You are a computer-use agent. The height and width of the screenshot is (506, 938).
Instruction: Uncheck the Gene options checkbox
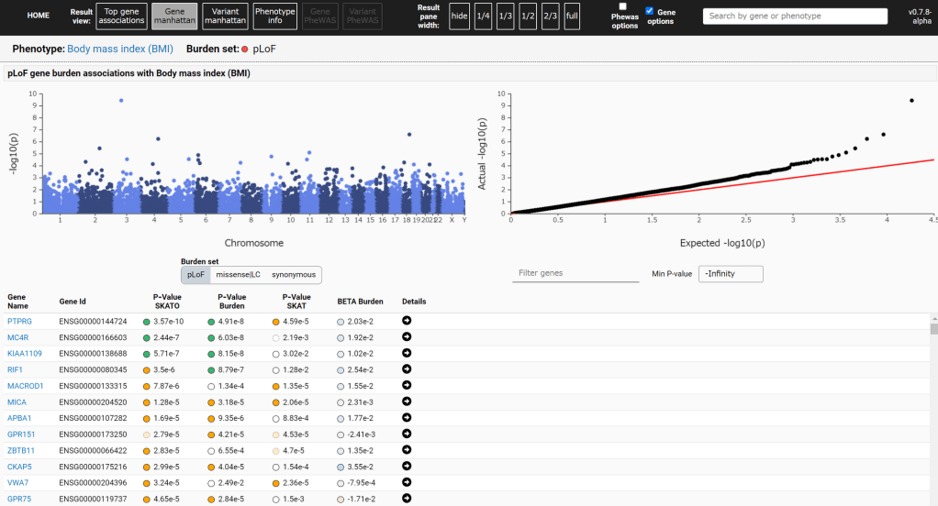tap(650, 11)
